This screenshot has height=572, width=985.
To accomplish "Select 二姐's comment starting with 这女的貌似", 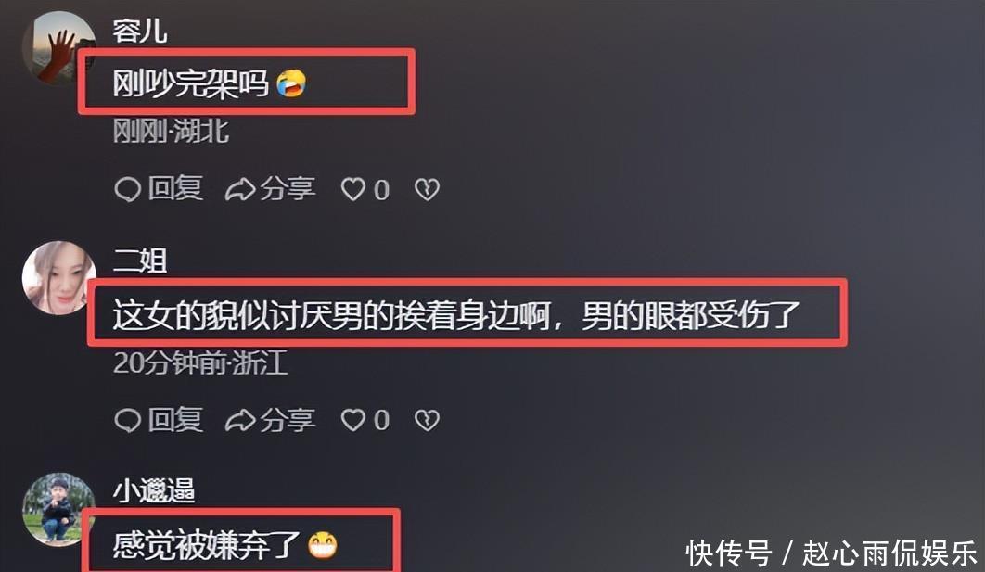I will point(456,314).
